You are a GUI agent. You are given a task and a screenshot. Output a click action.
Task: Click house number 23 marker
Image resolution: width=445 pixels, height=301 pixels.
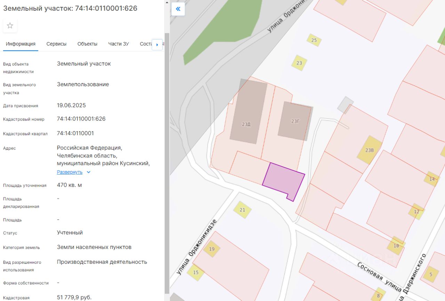[x=299, y=63]
